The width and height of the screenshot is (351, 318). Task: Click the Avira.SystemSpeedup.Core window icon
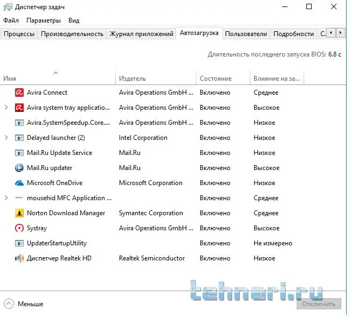pyautogui.click(x=19, y=123)
